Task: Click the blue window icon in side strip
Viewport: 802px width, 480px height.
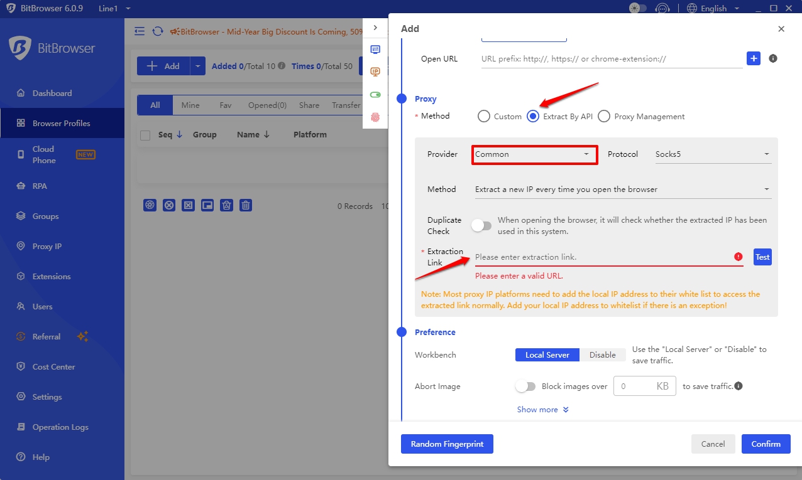Action: 375,50
